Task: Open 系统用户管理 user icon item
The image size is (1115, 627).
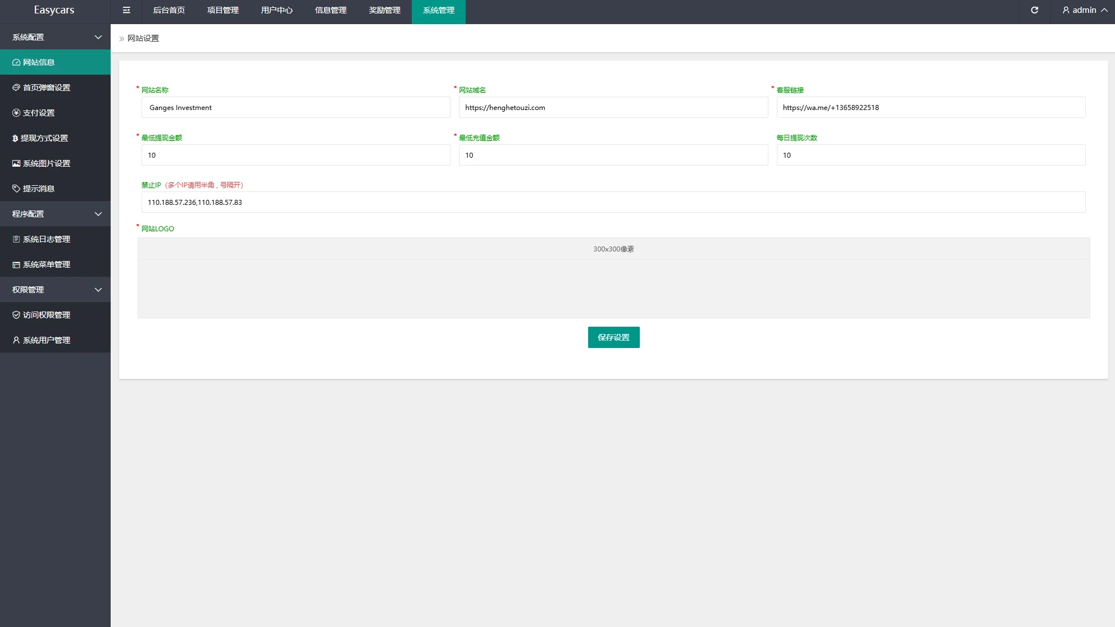Action: click(47, 340)
